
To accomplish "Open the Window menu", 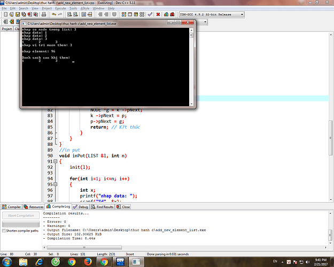I will [x=99, y=9].
